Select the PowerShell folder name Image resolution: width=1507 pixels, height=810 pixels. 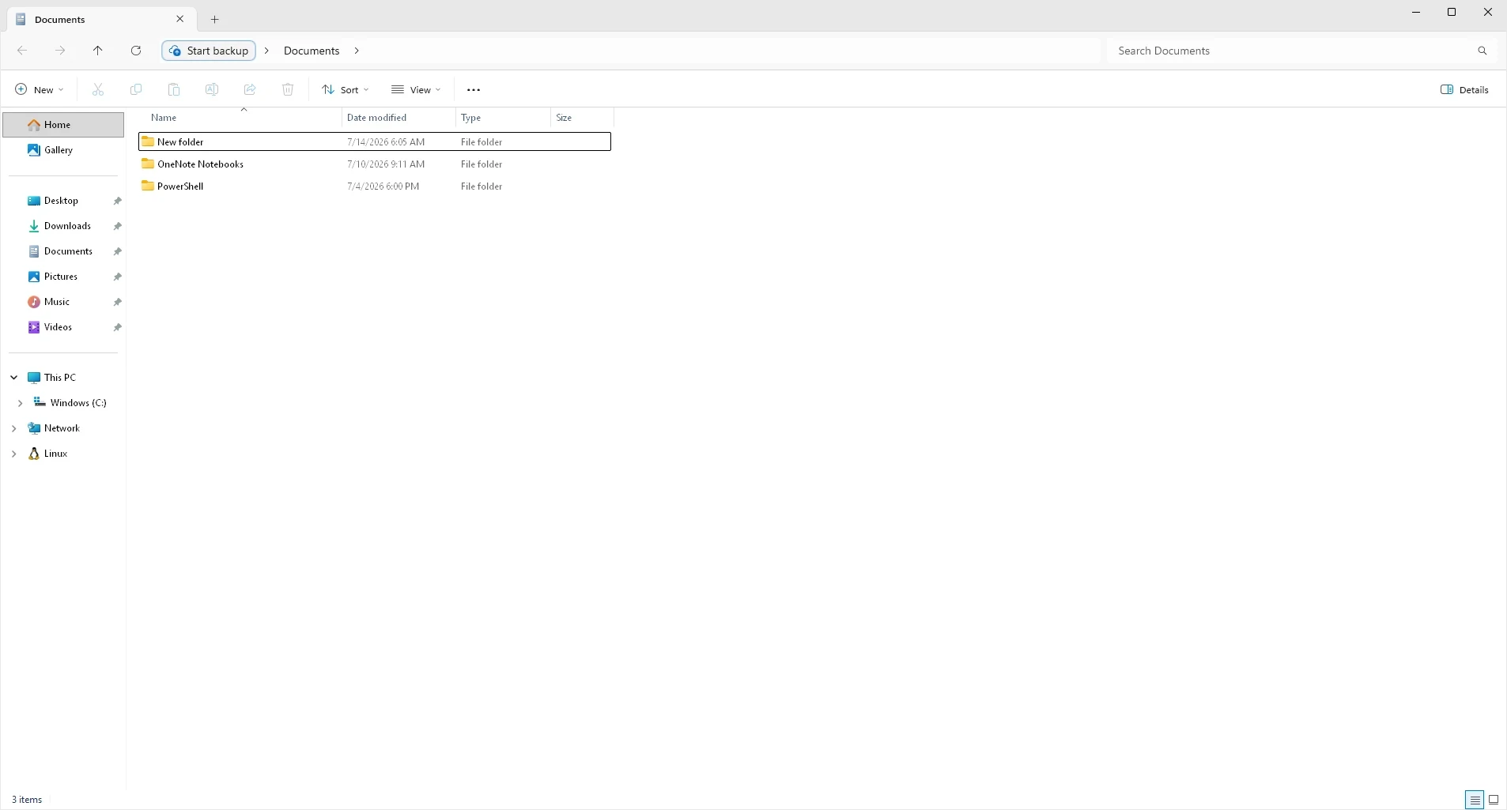click(x=180, y=186)
